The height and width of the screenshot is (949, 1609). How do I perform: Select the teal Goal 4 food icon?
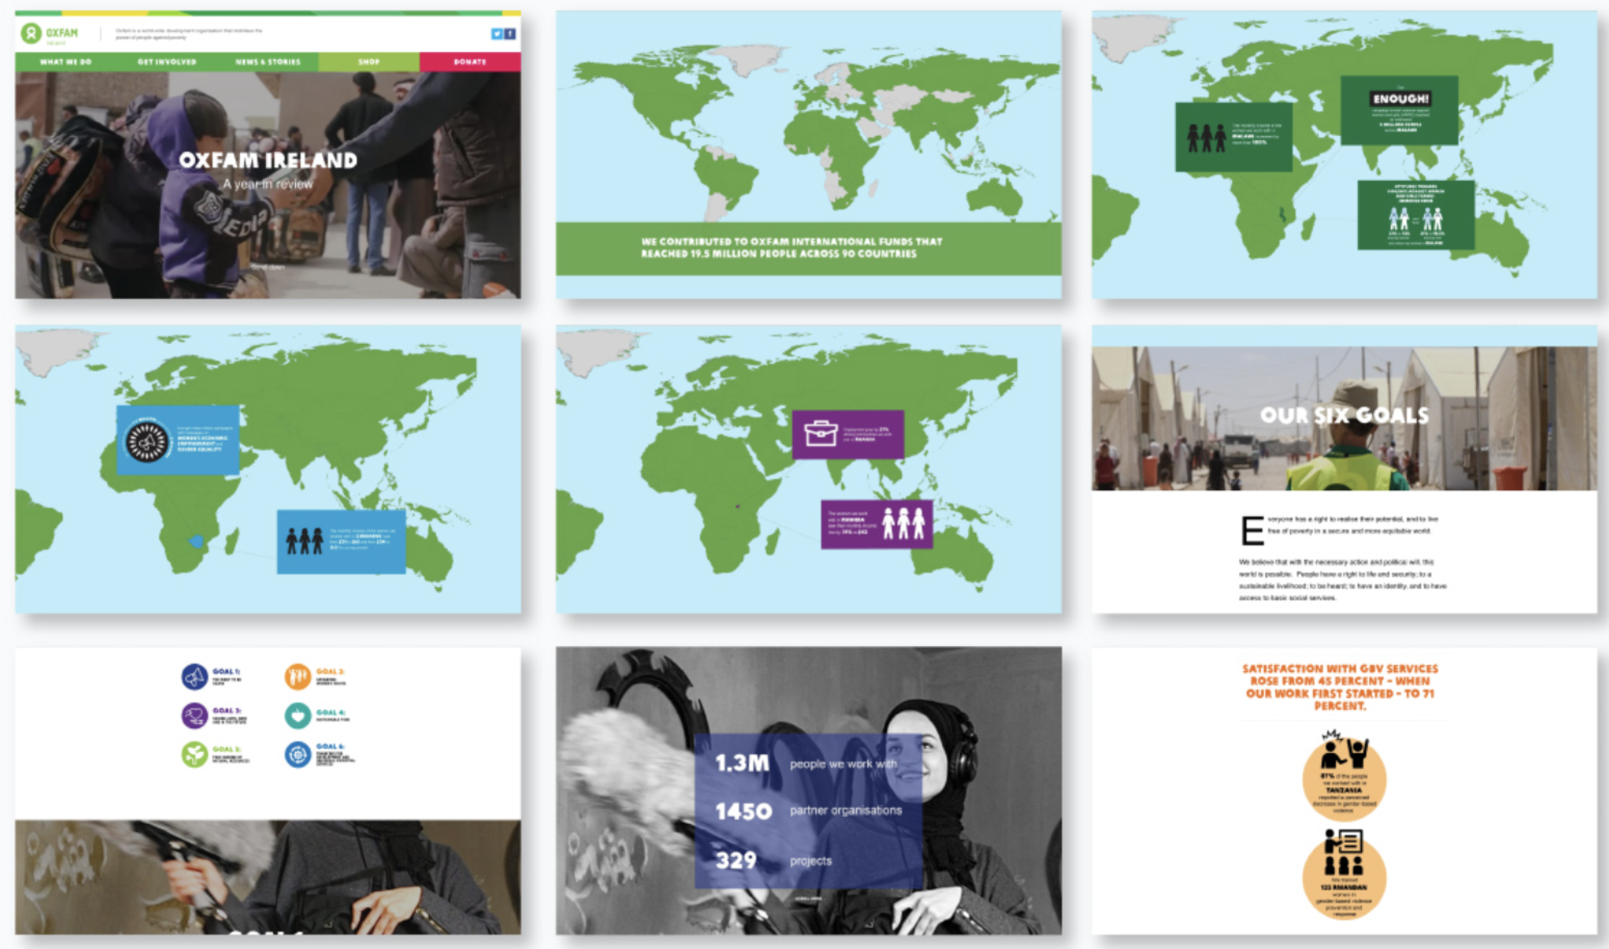298,715
